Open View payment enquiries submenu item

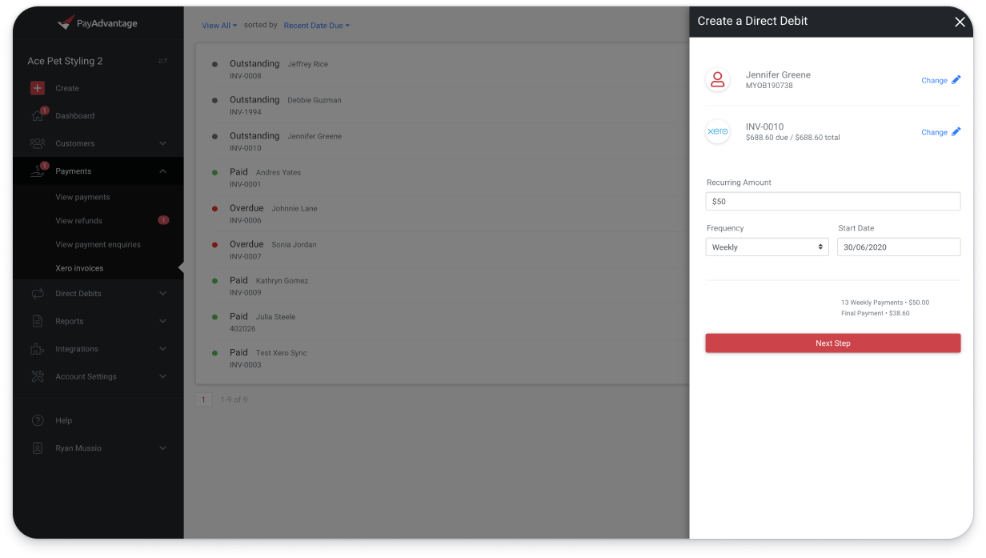tap(98, 245)
